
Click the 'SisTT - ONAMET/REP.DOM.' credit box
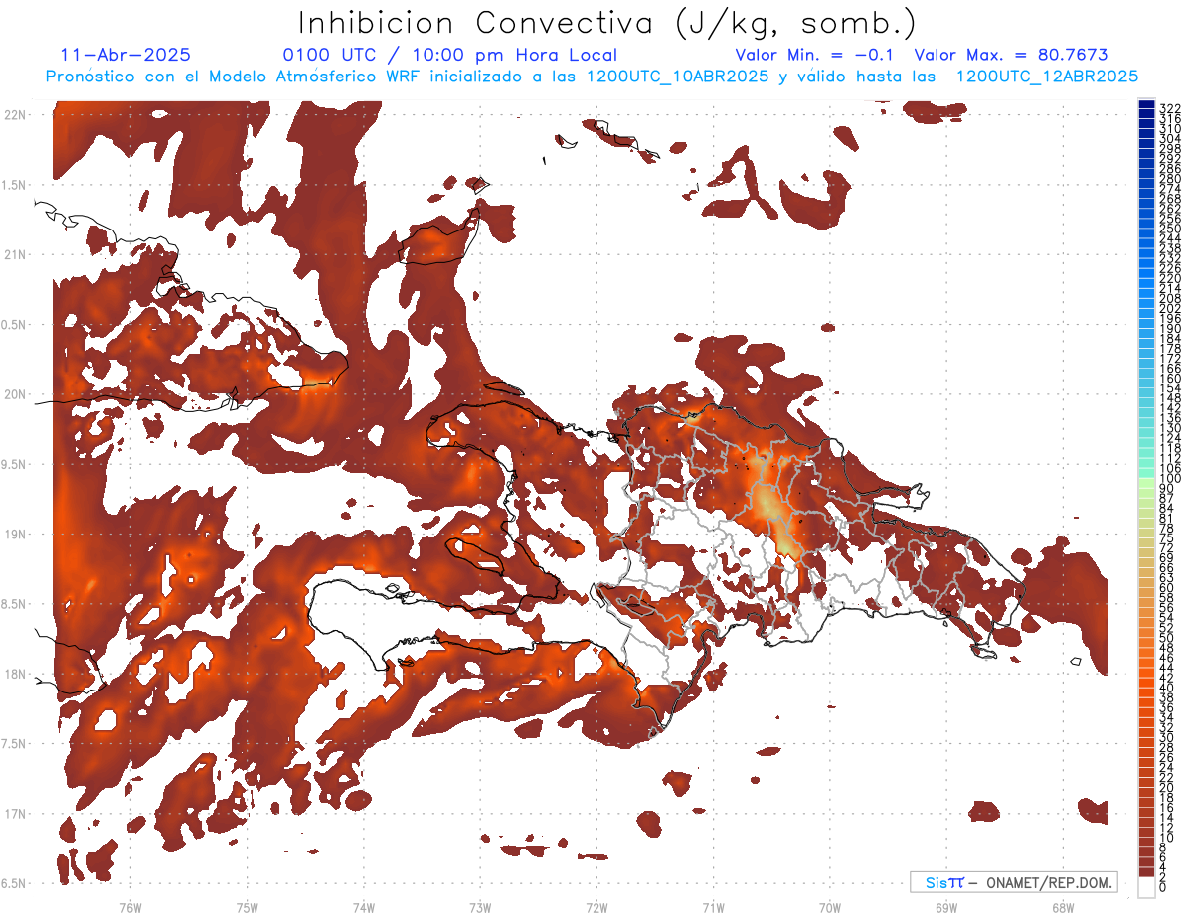tap(1013, 882)
